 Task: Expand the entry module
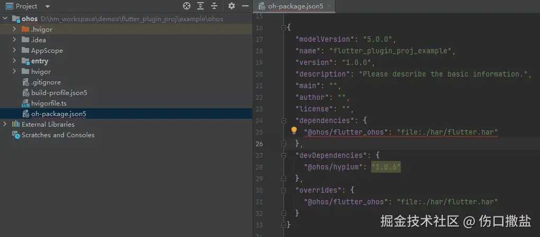point(14,61)
